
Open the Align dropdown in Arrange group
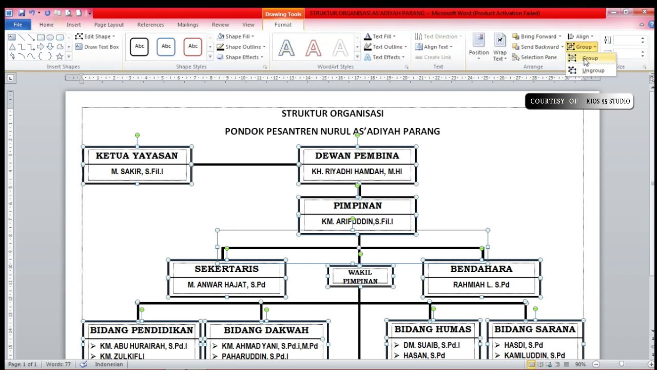[581, 36]
